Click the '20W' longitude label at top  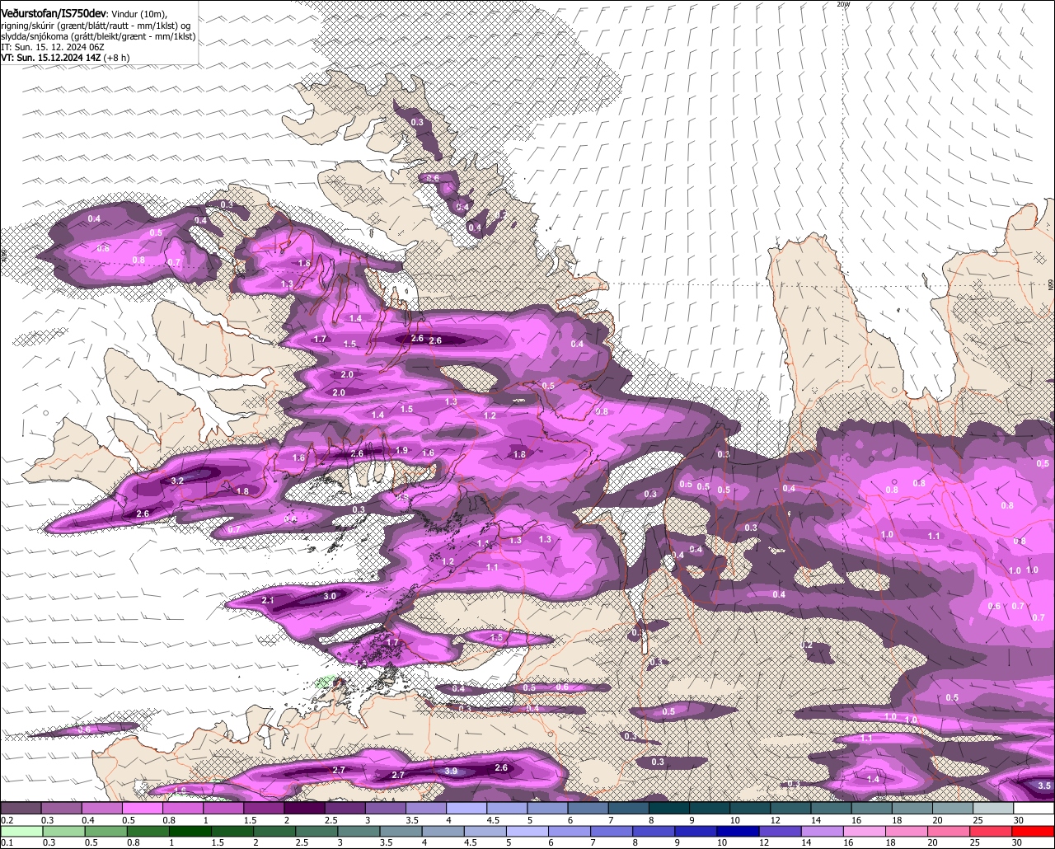coord(842,4)
